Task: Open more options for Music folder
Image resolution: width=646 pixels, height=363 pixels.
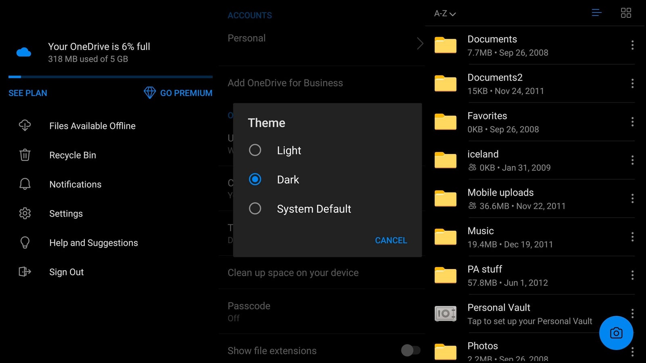Action: click(x=632, y=237)
